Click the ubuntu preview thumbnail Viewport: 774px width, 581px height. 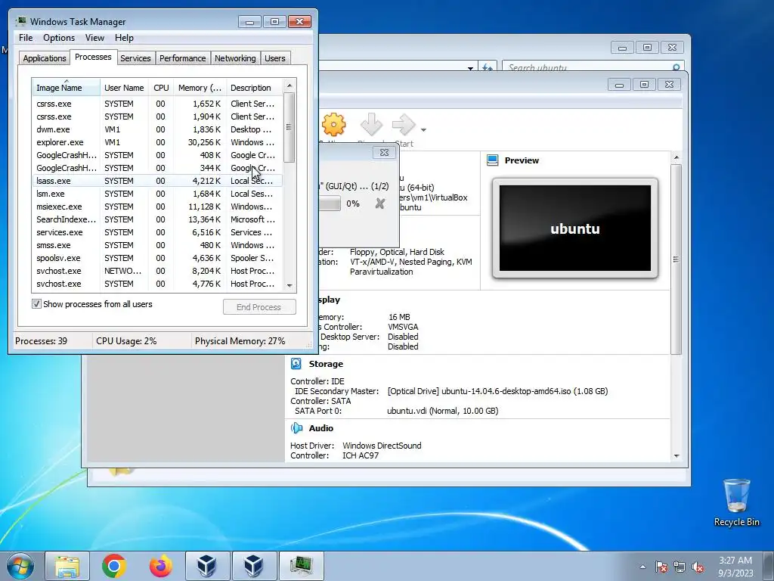pyautogui.click(x=575, y=228)
